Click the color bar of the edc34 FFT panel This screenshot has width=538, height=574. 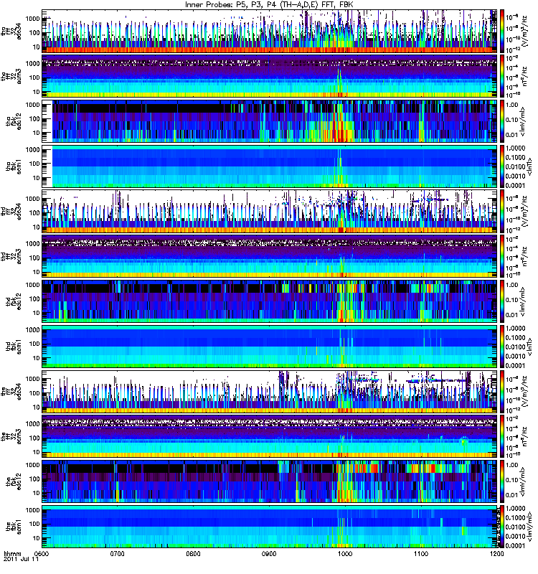coord(501,392)
